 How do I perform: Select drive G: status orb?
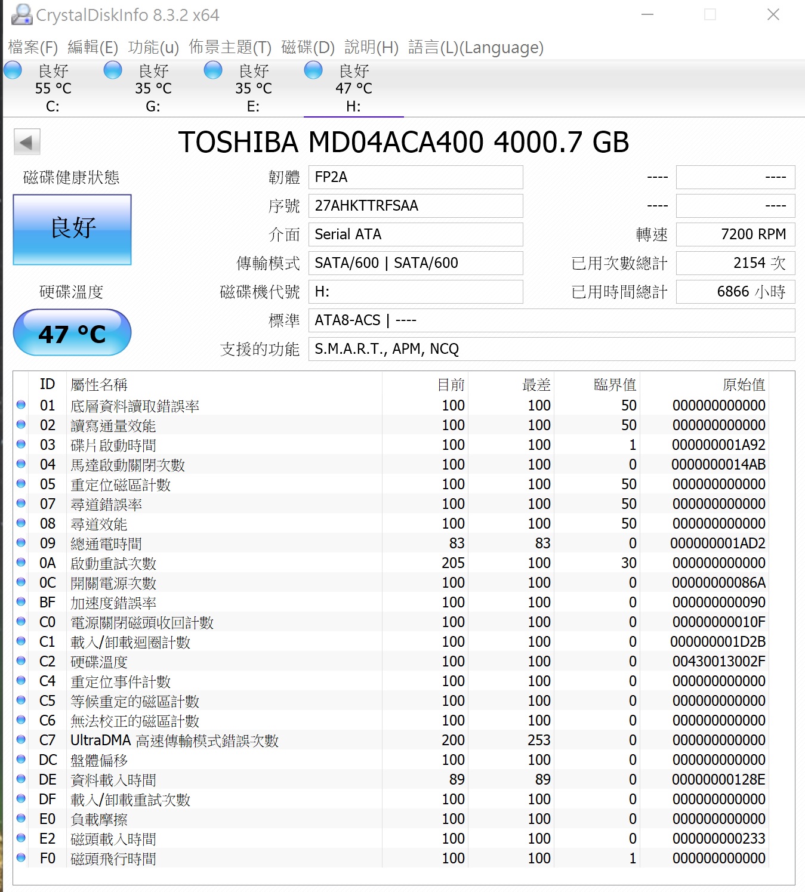coord(113,70)
